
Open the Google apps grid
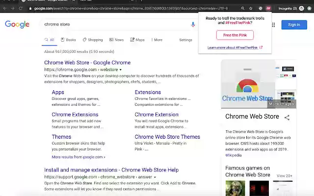click(x=274, y=25)
